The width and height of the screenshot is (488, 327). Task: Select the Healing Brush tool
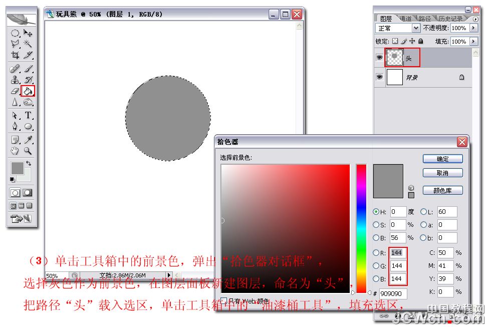point(15,69)
